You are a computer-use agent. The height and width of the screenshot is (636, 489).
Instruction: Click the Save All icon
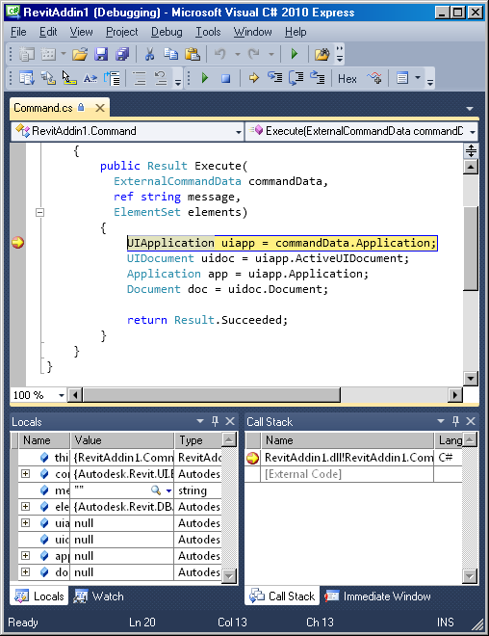pos(122,54)
